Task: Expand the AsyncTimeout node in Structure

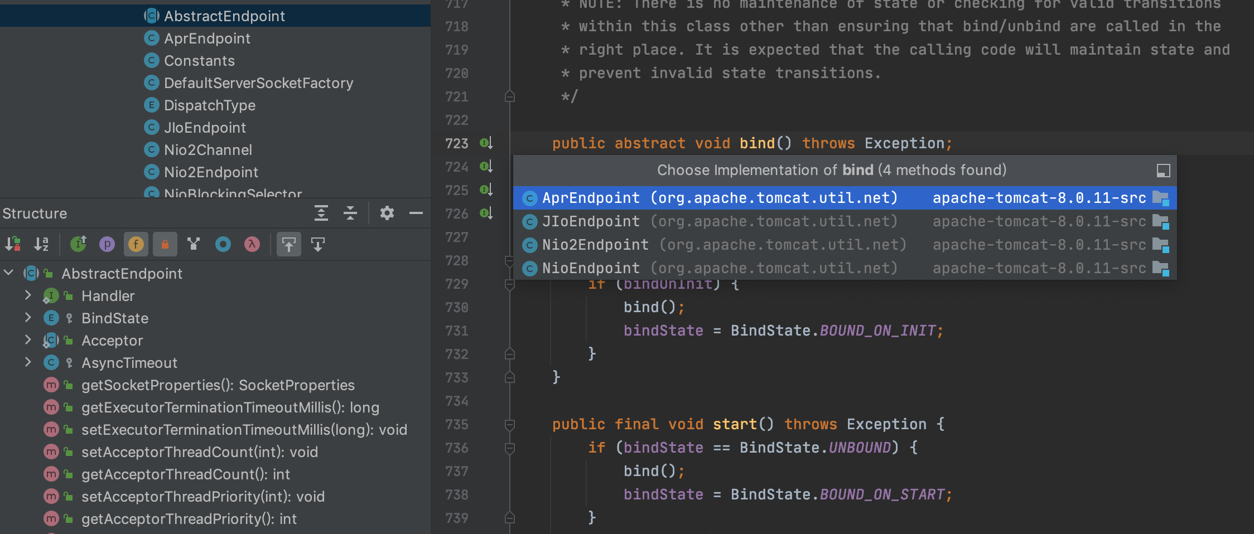Action: tap(28, 362)
